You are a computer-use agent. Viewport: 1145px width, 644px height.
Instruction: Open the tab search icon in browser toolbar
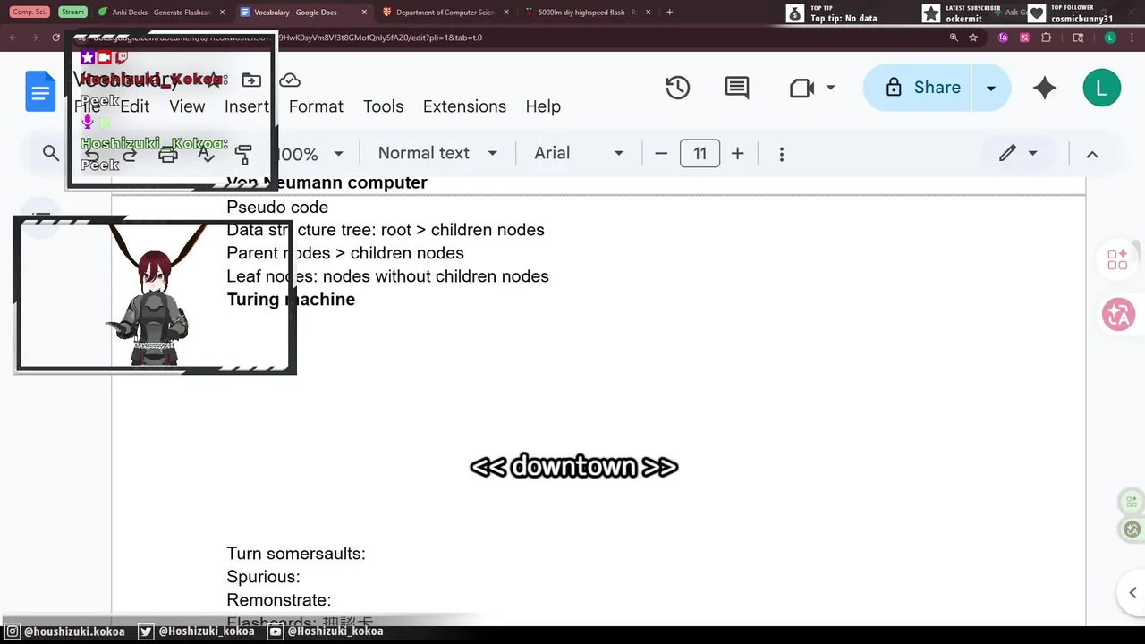1078,38
